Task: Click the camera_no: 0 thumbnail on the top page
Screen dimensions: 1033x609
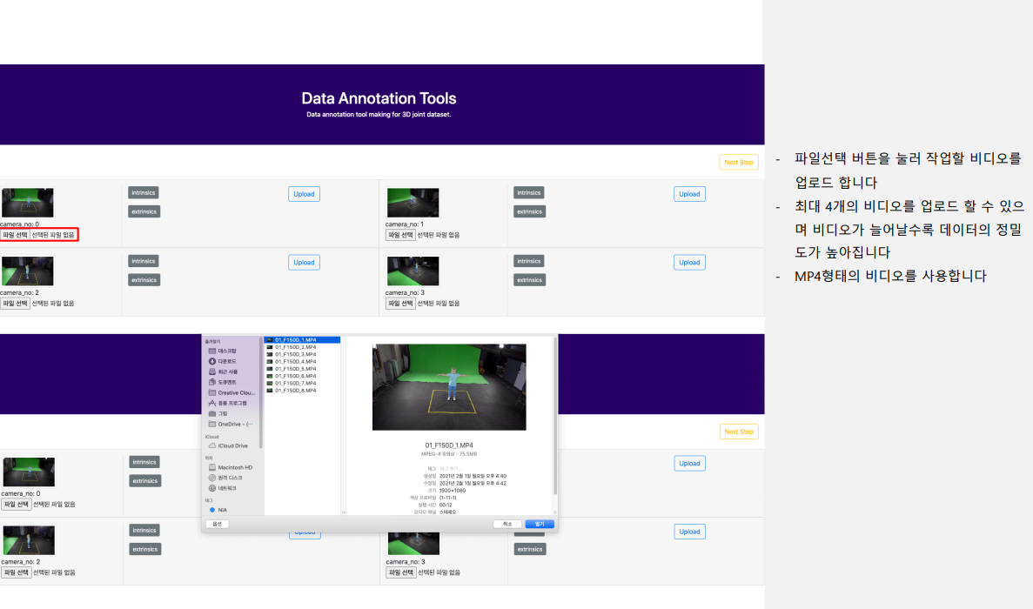Action: tap(28, 203)
